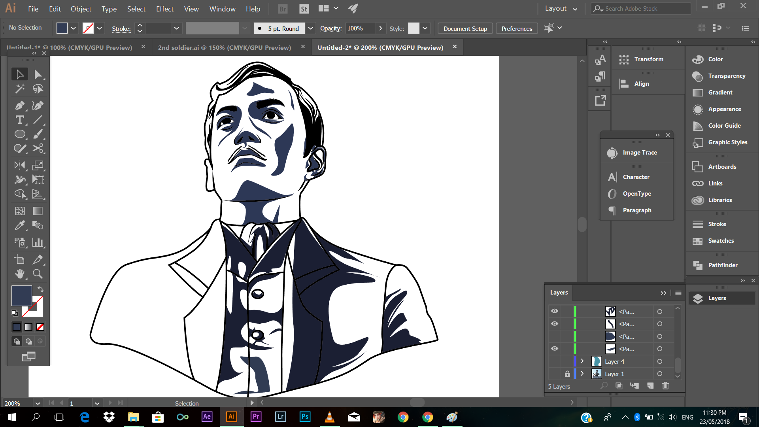Select the Lasso tool

click(x=38, y=89)
